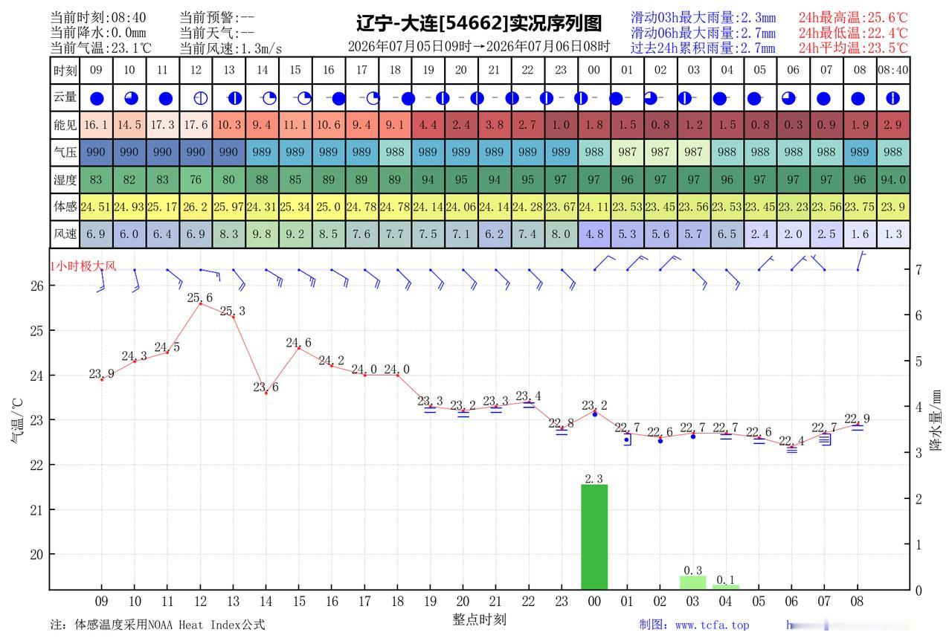The image size is (952, 641).
Task: Click the 整点时刻 x-axis label
Action: pos(479,619)
